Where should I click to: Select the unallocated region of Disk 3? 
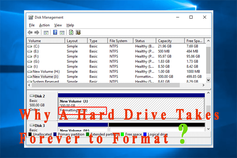pyautogui.click(x=157, y=127)
